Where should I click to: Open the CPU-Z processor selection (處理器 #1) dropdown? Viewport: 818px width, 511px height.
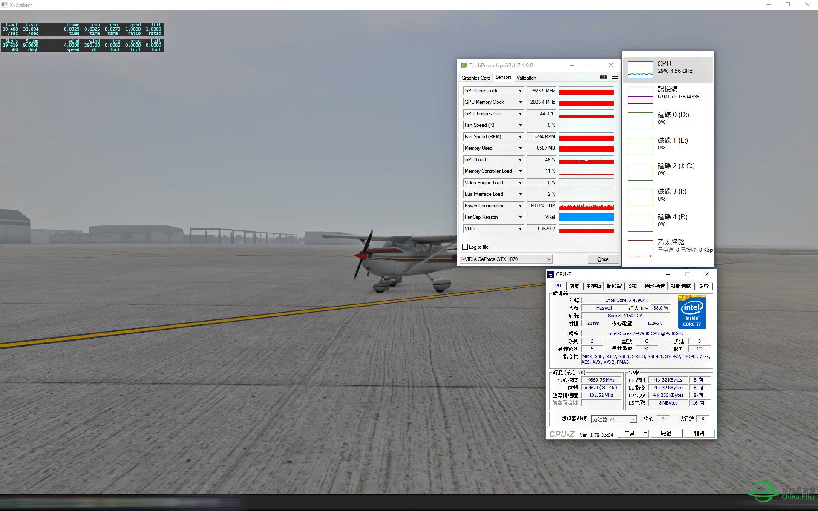tap(614, 419)
